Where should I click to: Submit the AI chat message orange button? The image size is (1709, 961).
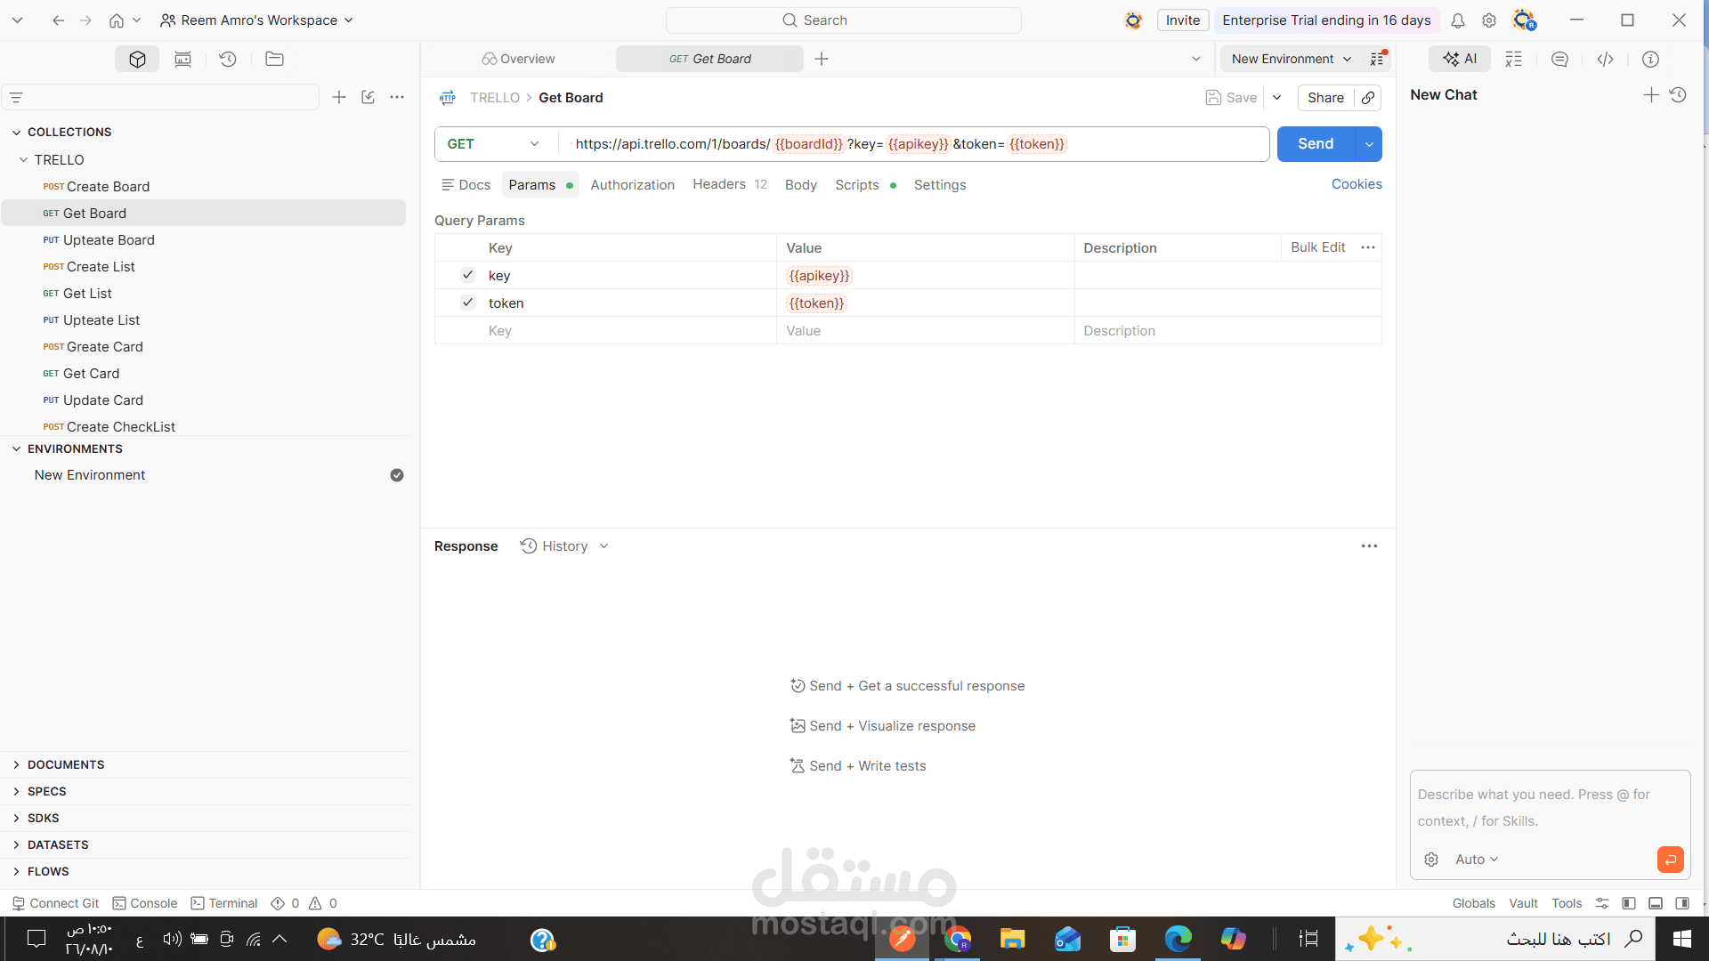1670,860
